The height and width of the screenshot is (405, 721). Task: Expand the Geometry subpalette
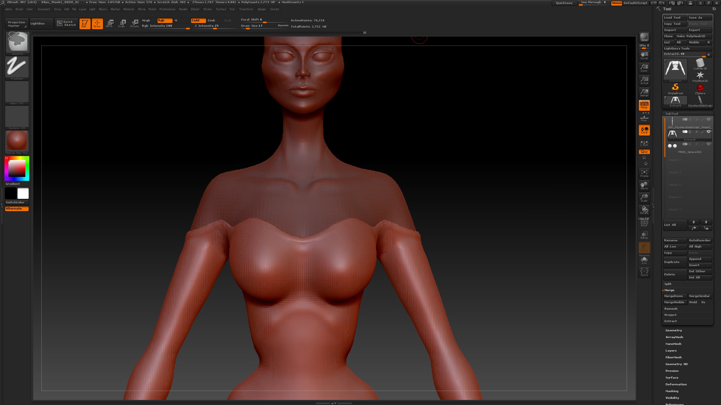(x=673, y=330)
